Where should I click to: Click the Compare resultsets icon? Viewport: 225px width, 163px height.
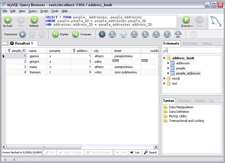click(75, 34)
